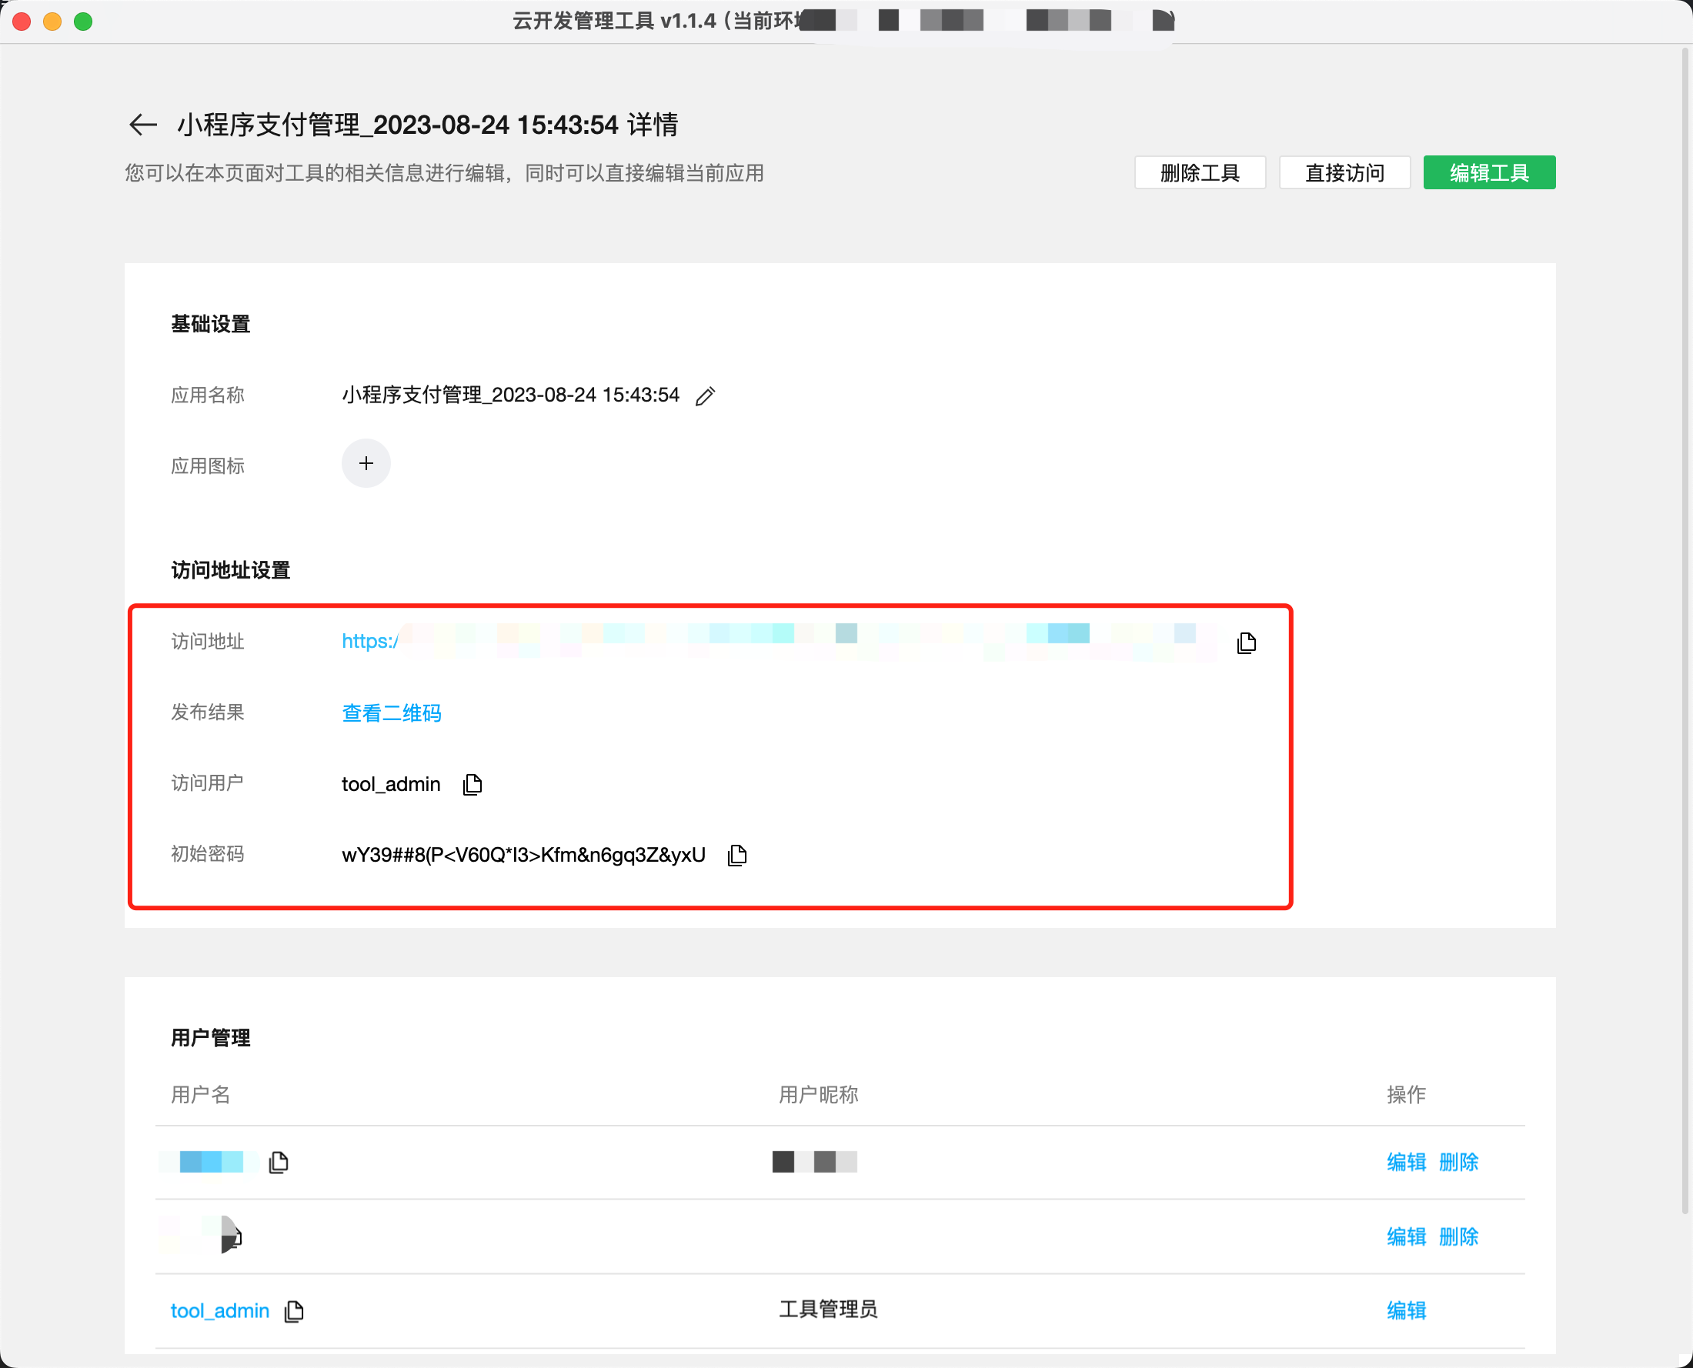Delete the first user row

[1458, 1163]
